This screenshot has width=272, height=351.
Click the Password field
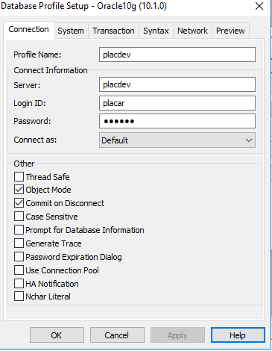177,121
